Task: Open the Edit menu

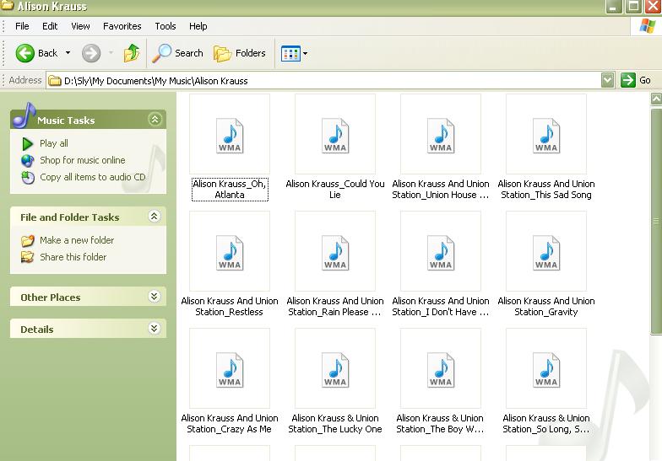Action: pos(50,26)
